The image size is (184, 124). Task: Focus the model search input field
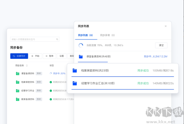(35, 39)
